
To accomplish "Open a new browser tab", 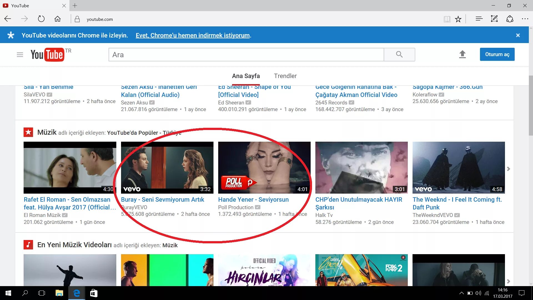I will coord(75,6).
